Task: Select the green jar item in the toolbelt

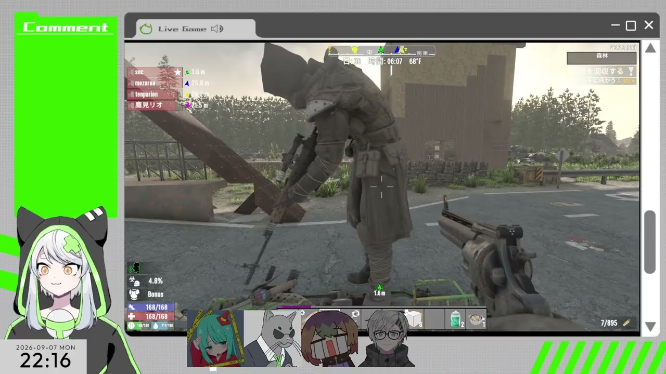Action: point(456,319)
